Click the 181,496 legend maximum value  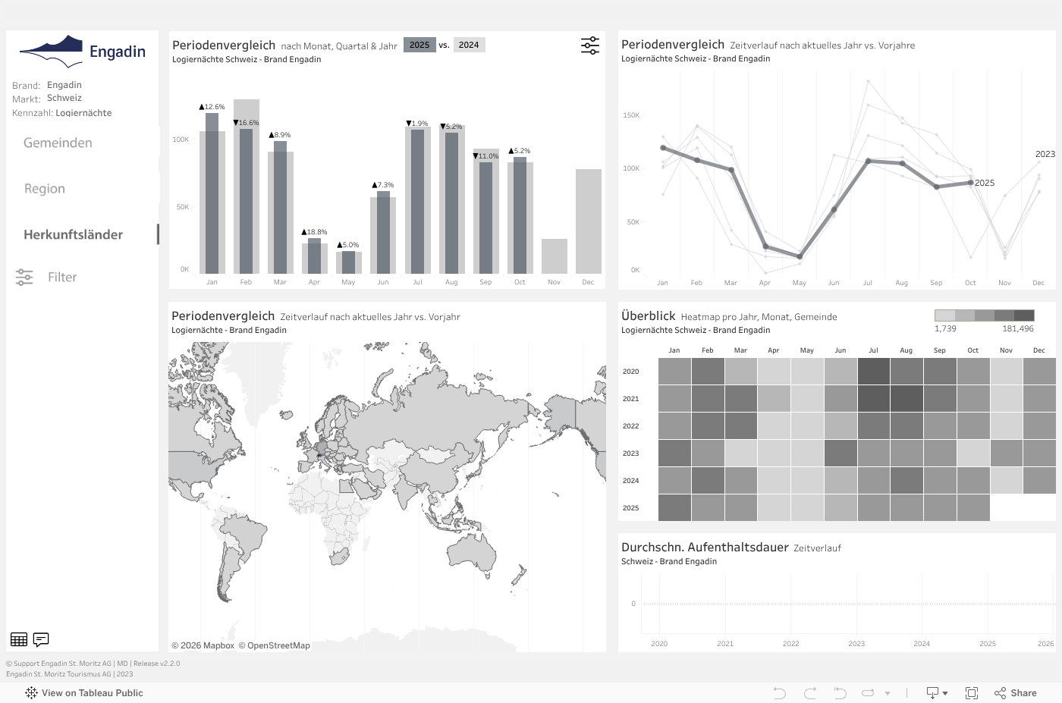[x=1018, y=329]
